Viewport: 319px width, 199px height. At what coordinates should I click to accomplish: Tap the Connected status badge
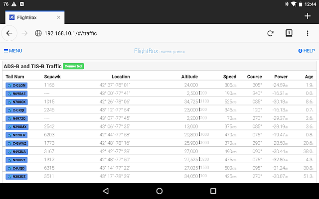point(73,66)
